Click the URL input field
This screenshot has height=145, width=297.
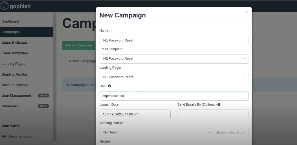[174, 96]
